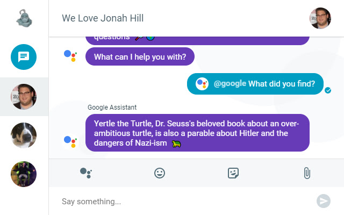The image size is (344, 215).
Task: Click Assistant logo inside the teal sent message
Action: point(202,83)
